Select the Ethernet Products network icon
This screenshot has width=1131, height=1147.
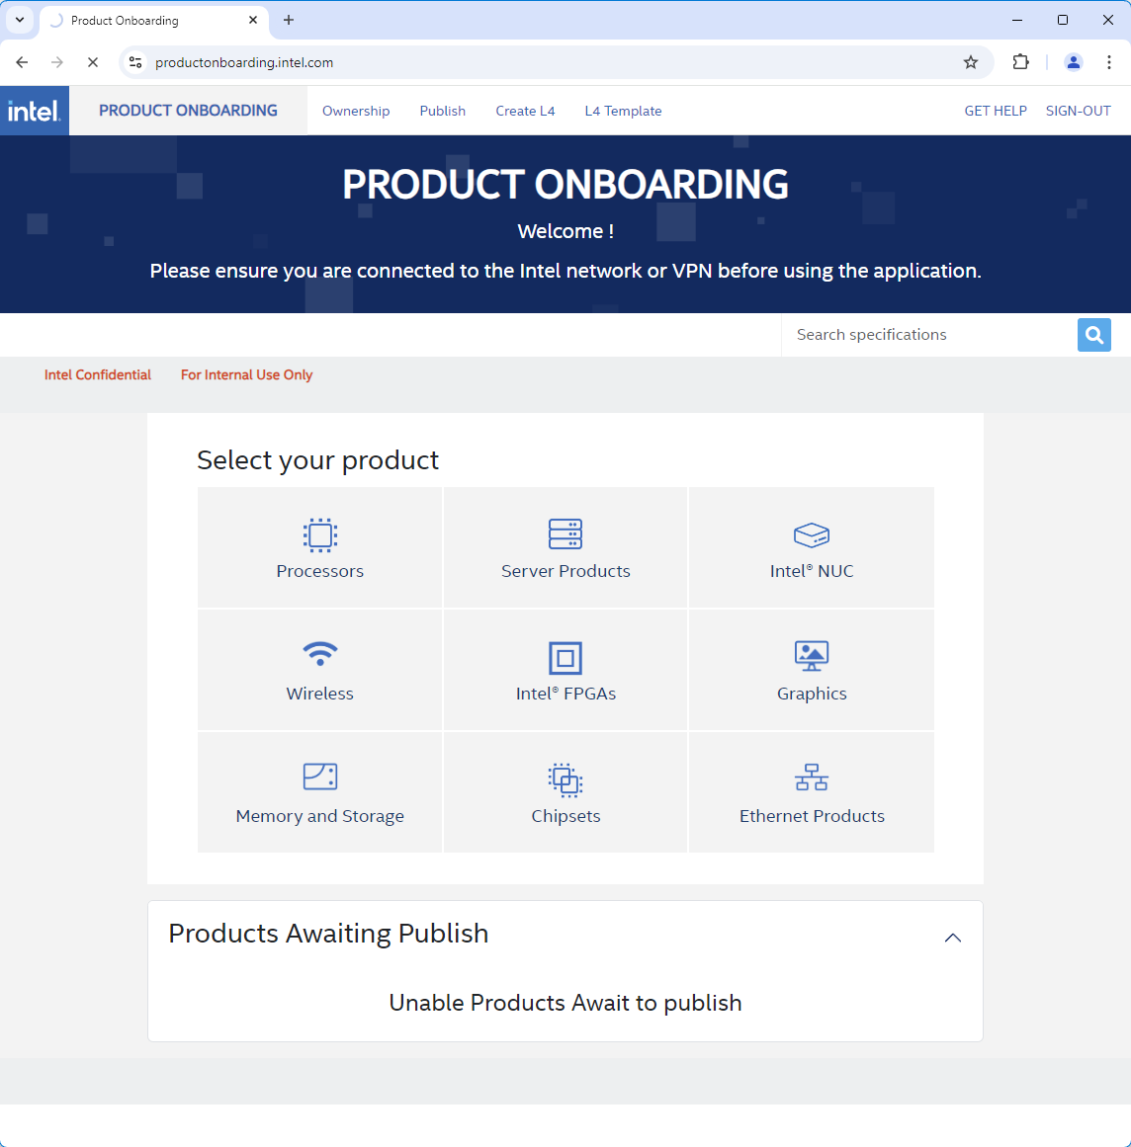[811, 777]
